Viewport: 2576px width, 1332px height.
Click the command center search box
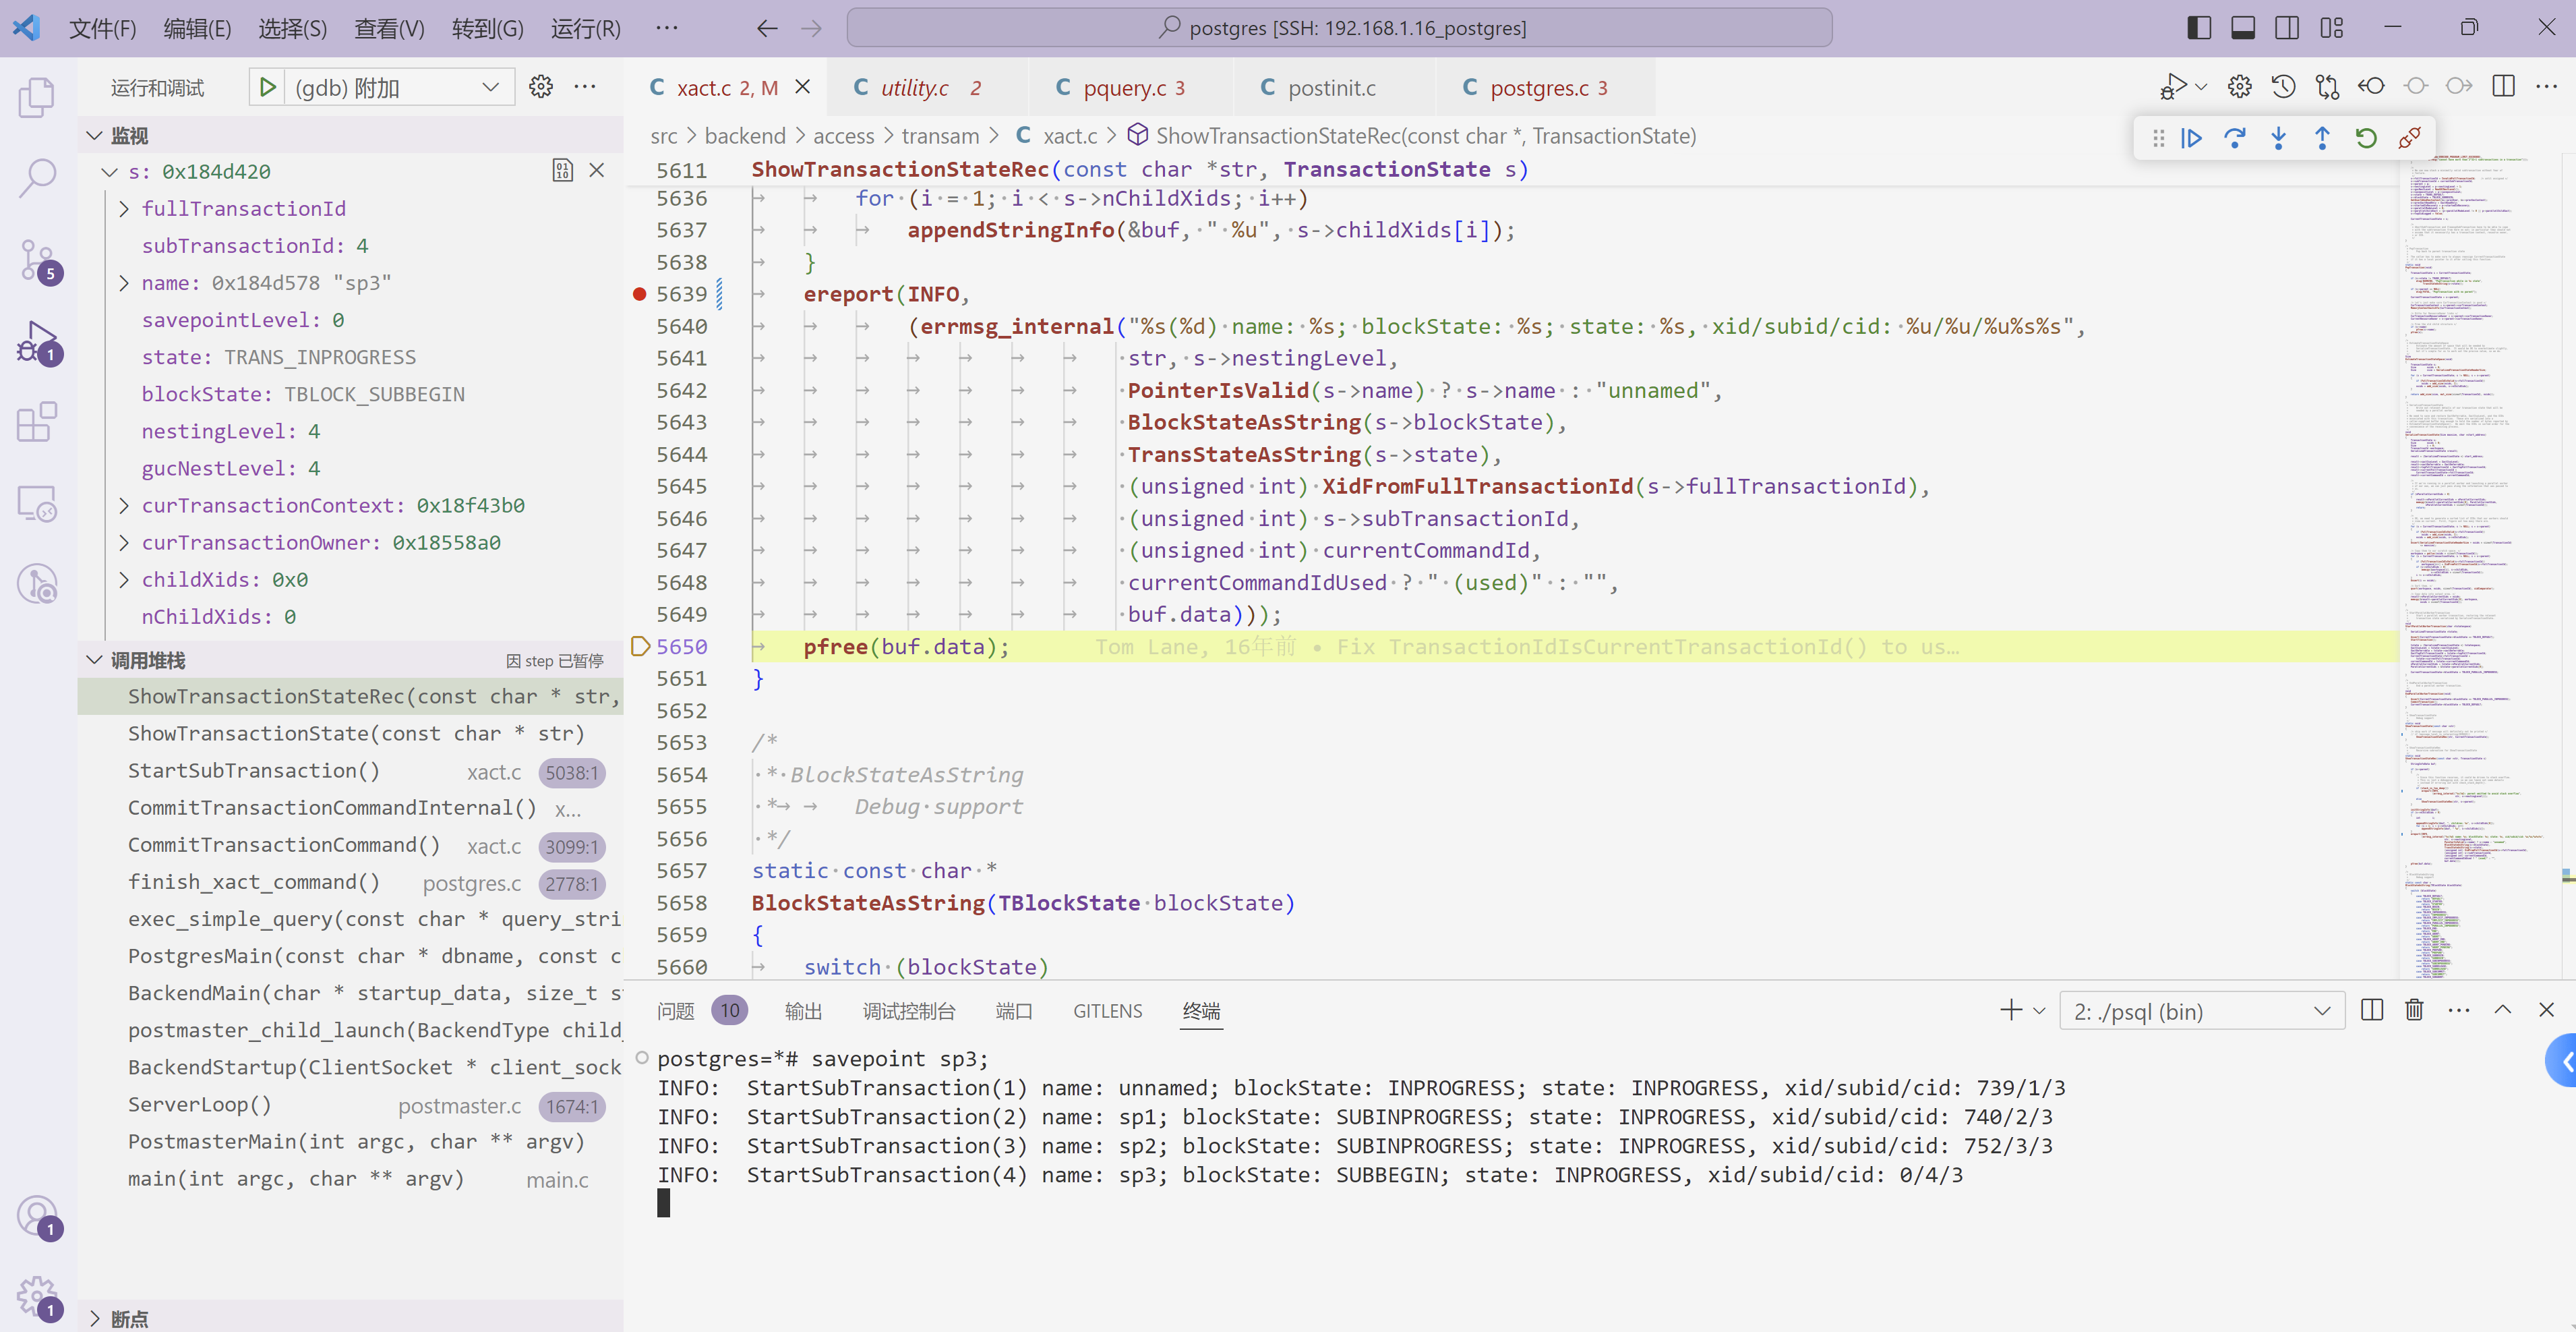1339,28
